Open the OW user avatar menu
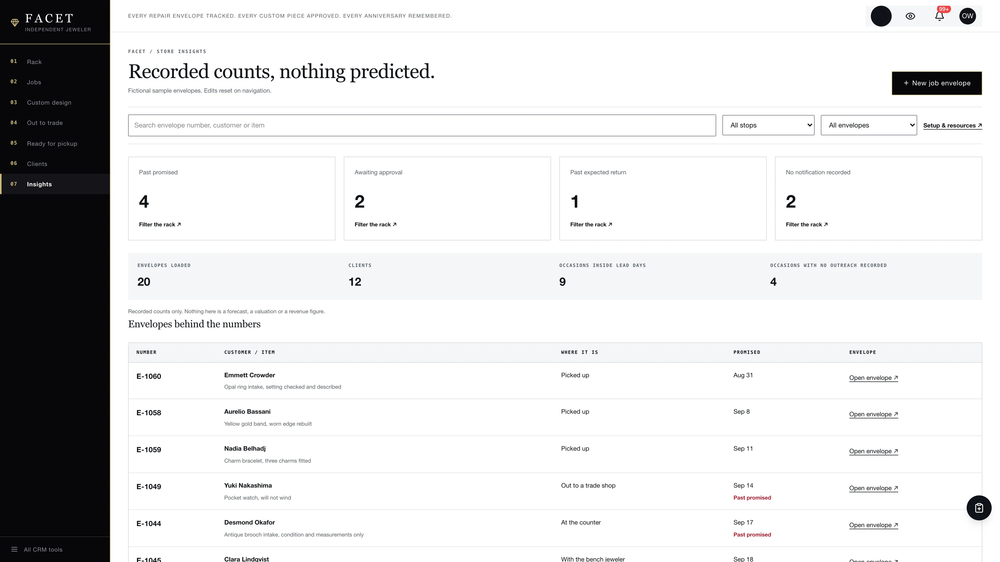 click(x=967, y=16)
